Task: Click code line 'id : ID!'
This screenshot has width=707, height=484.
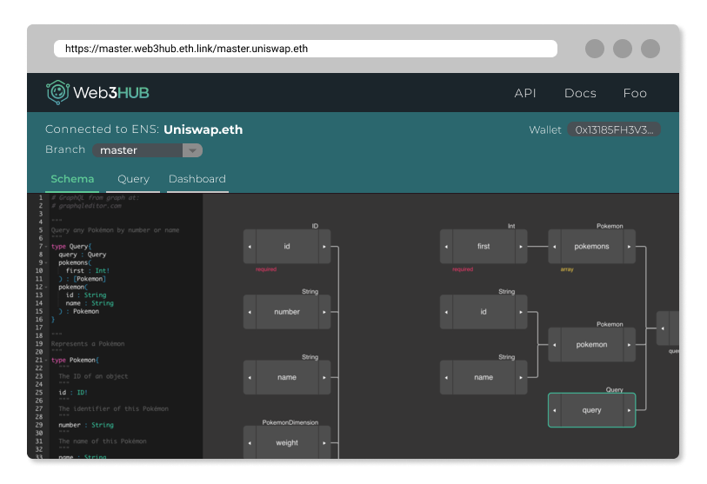Action: point(72,393)
